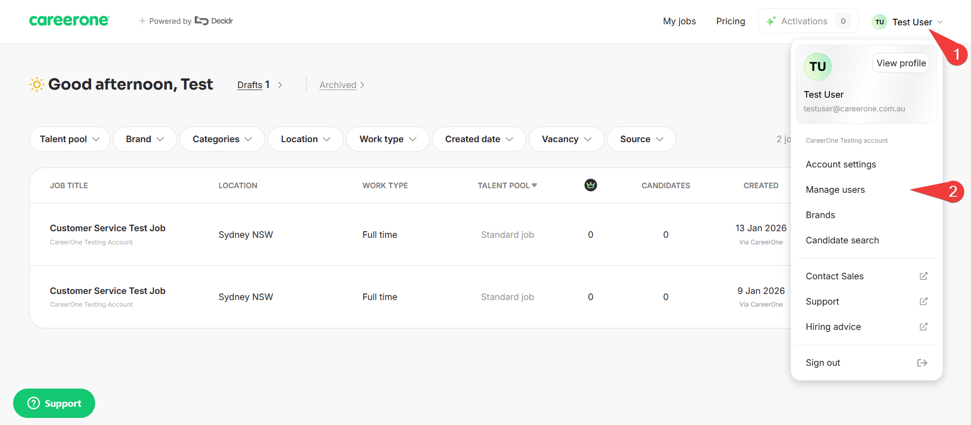
Task: Click Standard job in first row
Action: pos(508,235)
